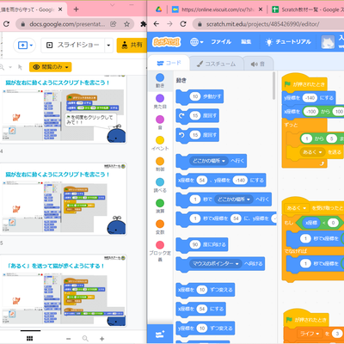Switch to the コスチューム tab
Screen dimensions: 344x344
coord(216,64)
